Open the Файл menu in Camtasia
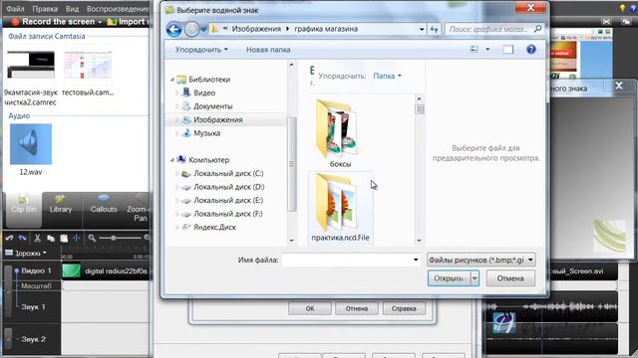Image resolution: width=638 pixels, height=358 pixels. click(16, 9)
